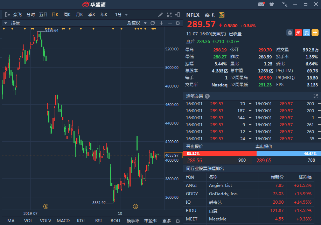Minimize the 华盛通 window
The width and height of the screenshot is (321, 225).
pos(295,4)
